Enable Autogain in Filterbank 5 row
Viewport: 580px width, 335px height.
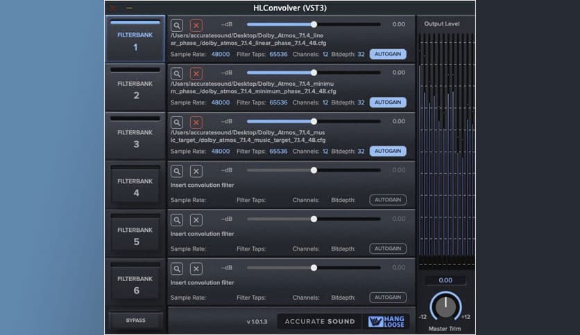(x=388, y=248)
